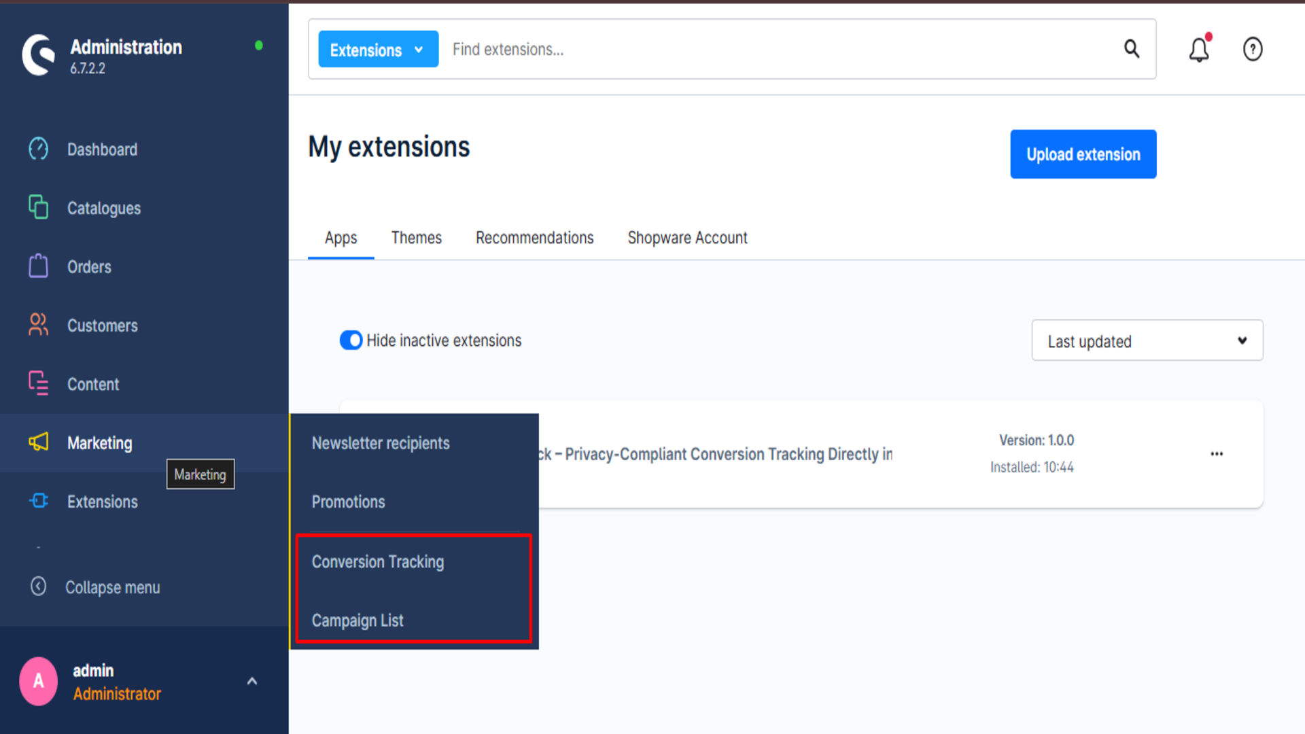Open the Recommendations tab

tap(534, 238)
